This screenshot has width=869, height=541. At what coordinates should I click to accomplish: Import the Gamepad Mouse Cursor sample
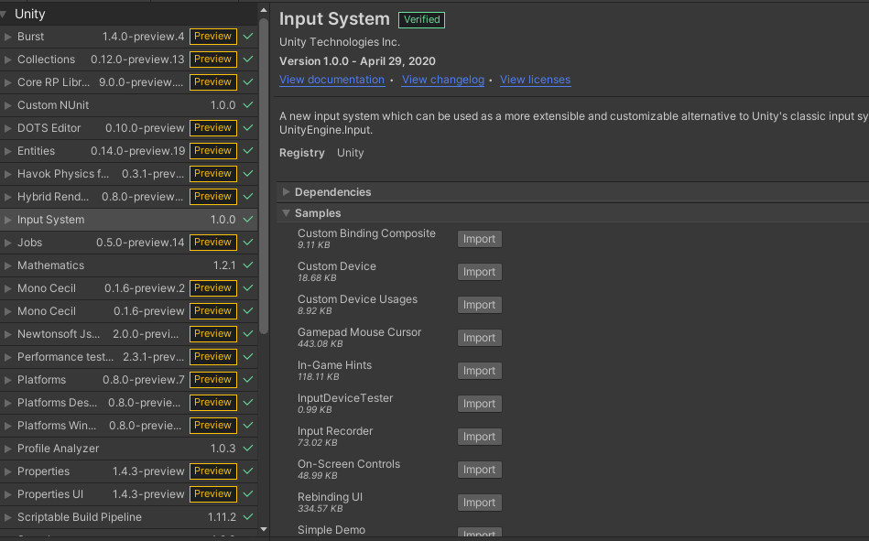tap(479, 337)
